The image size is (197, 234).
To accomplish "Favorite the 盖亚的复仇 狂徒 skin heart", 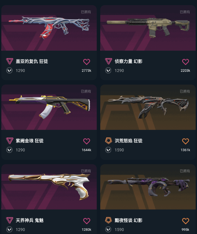I will click(x=86, y=62).
